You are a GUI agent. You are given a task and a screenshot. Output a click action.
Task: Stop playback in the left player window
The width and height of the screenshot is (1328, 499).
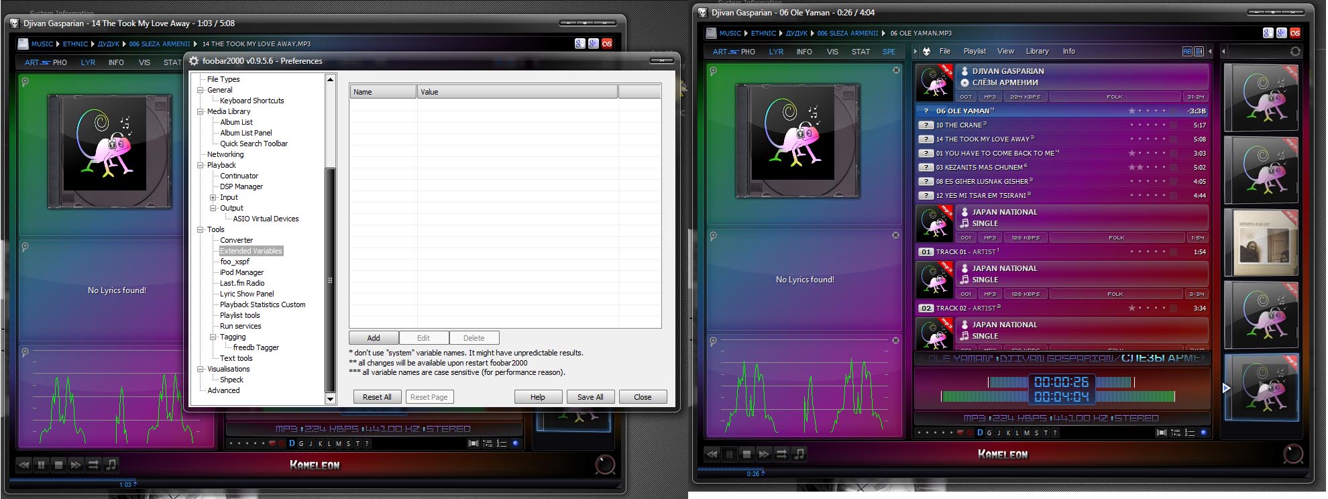tap(58, 464)
